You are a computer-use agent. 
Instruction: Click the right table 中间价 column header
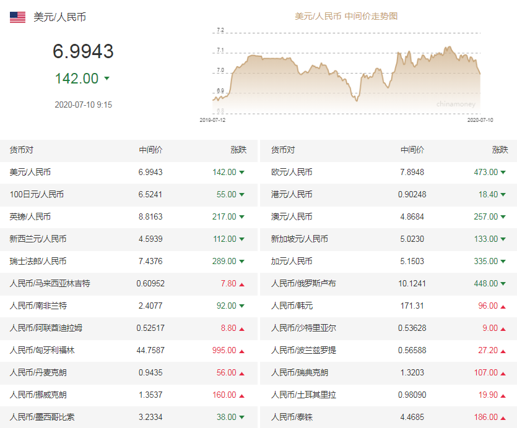[x=412, y=150]
